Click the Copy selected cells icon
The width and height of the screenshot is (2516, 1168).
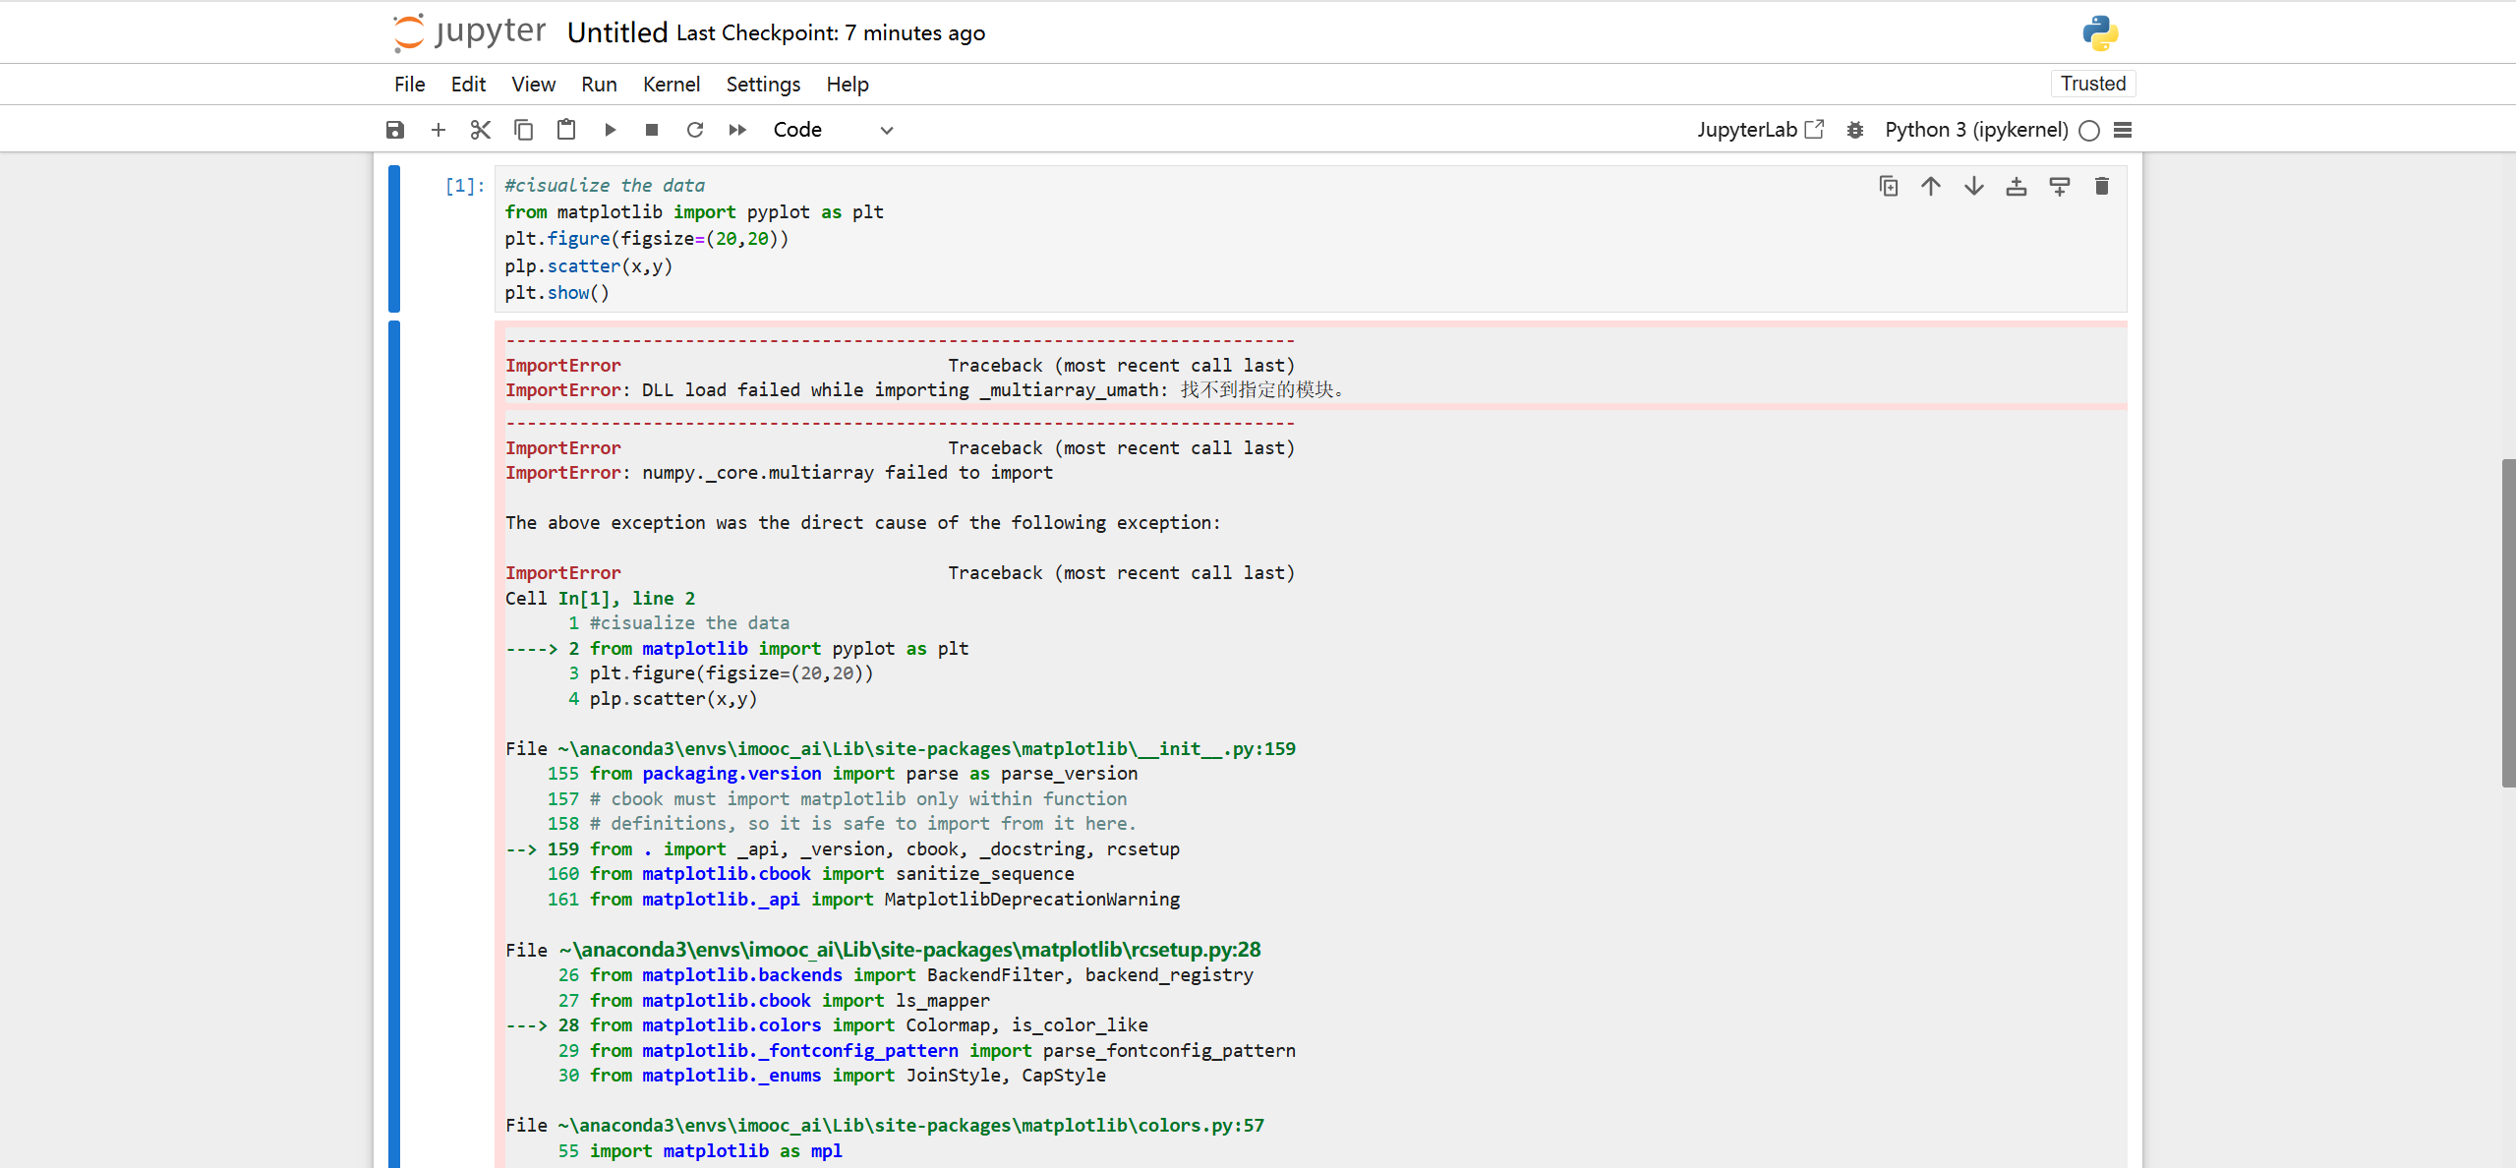(521, 130)
